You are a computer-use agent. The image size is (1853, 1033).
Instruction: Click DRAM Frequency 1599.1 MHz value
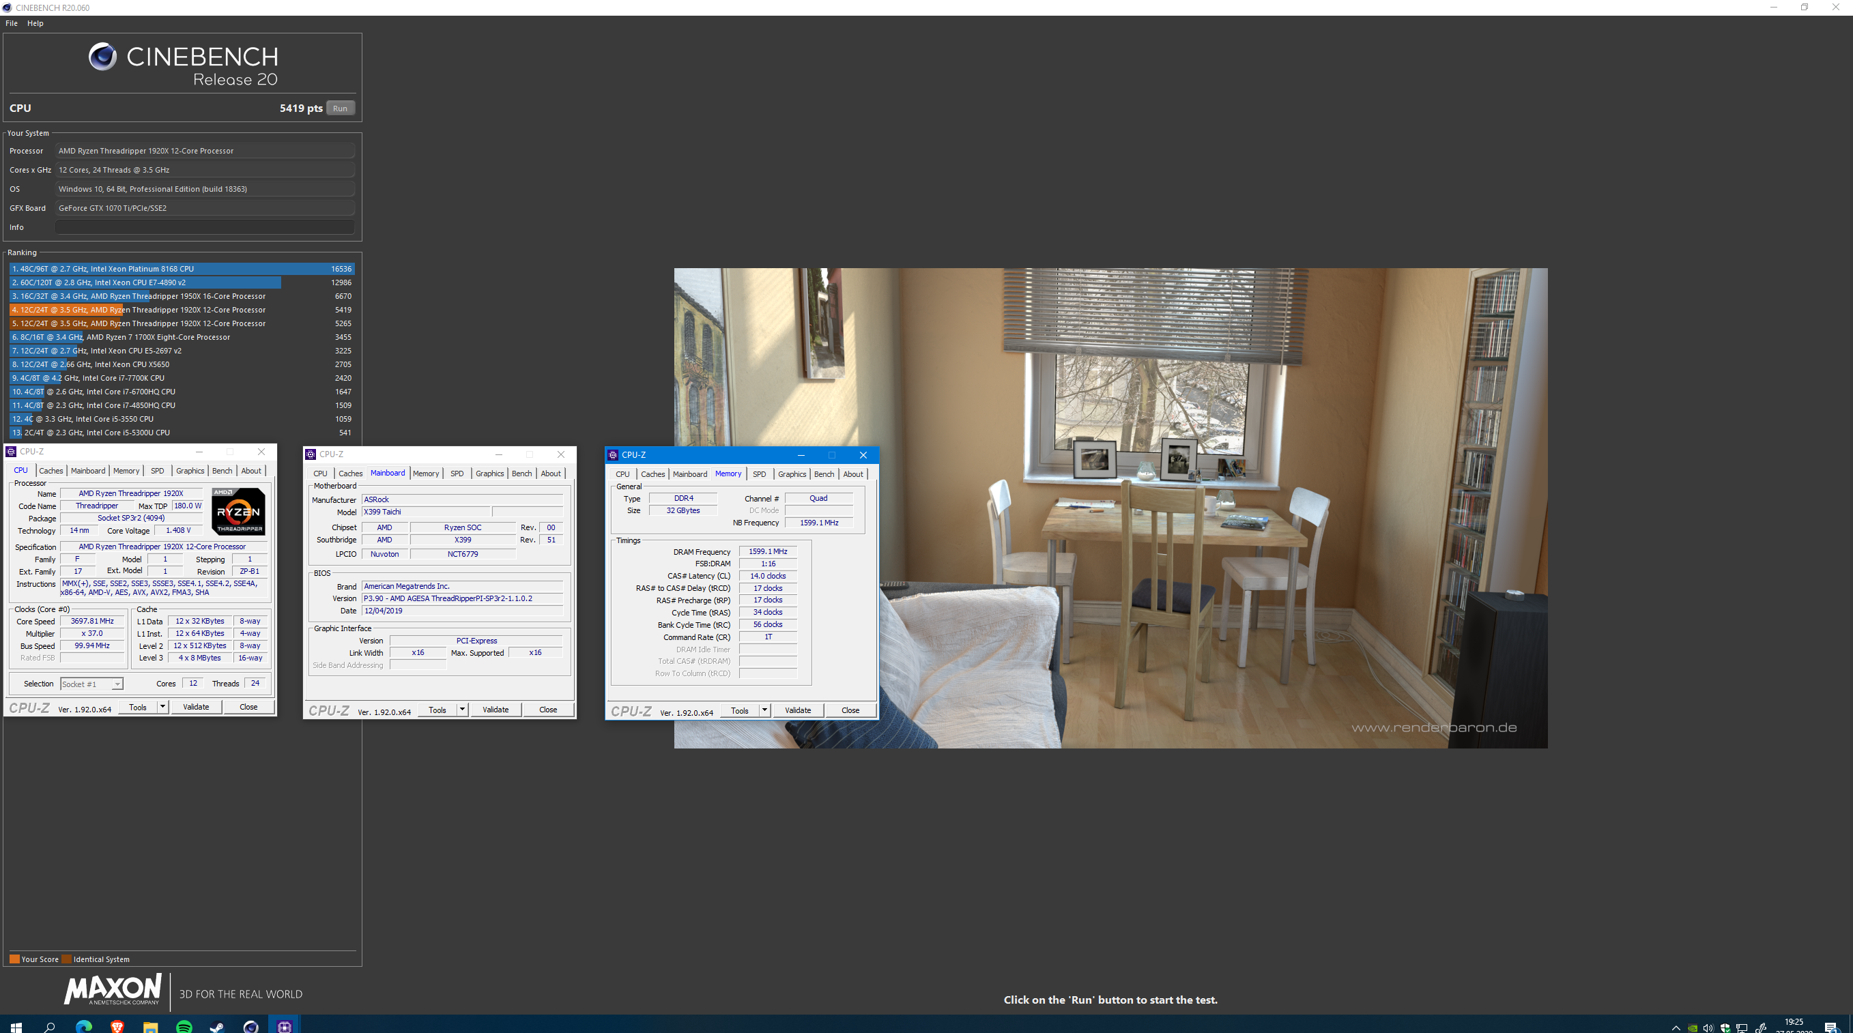pyautogui.click(x=768, y=552)
